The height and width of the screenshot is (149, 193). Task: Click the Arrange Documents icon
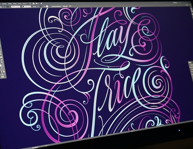click(x=37, y=3)
